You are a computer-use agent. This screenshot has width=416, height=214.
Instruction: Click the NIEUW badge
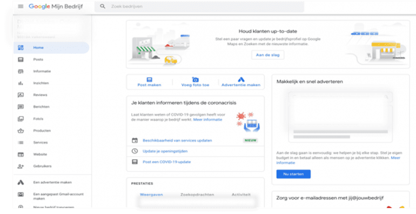click(251, 141)
